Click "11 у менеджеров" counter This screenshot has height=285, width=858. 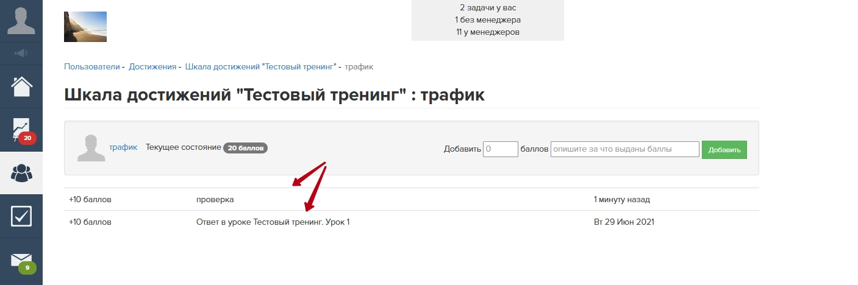coord(487,32)
